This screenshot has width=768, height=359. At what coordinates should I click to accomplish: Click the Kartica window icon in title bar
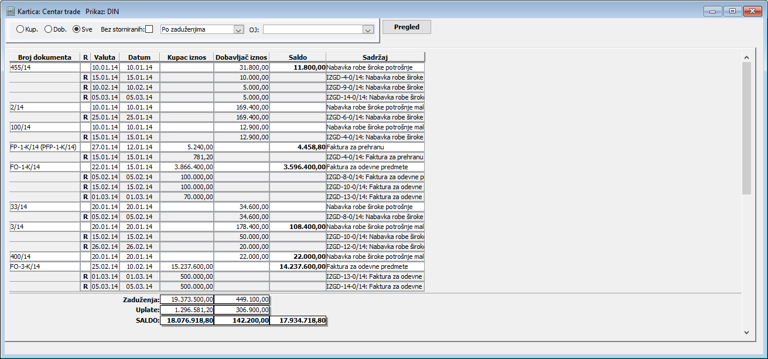pos(11,11)
